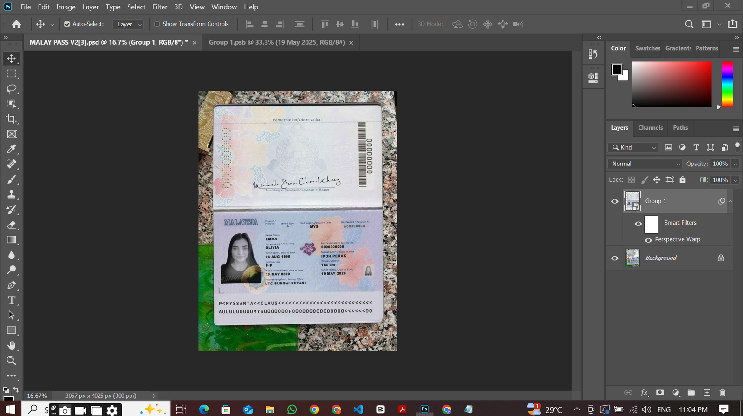Select the Horizontal Type tool
The image size is (743, 416).
12,300
